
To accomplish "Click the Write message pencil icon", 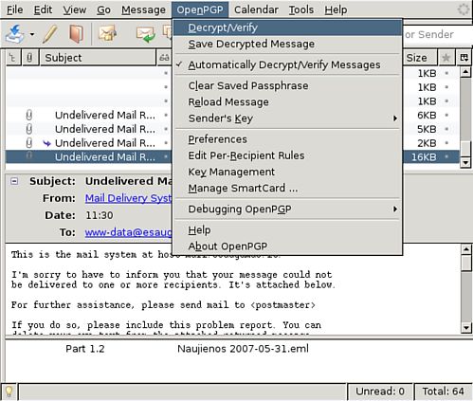I will click(50, 34).
